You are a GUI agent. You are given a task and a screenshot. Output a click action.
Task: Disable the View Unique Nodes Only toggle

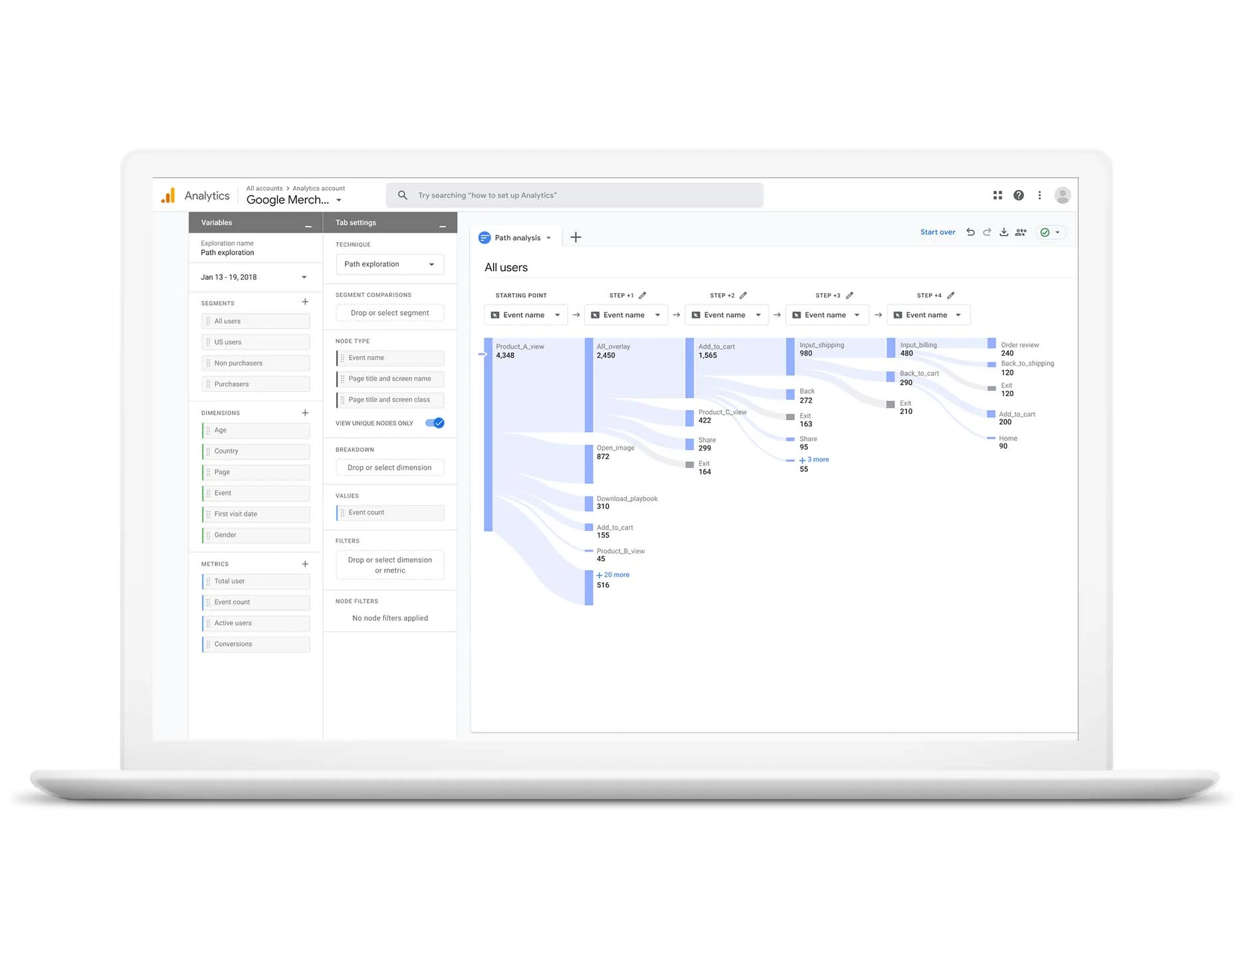(x=435, y=423)
